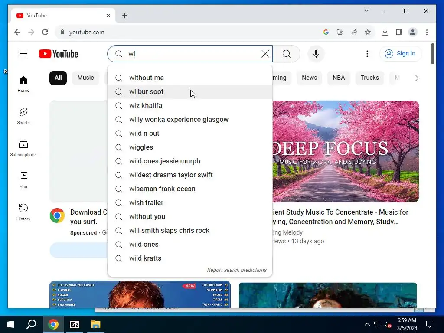Go to Home in the YouTube sidebar
Screen dimensions: 444x333
point(23,84)
